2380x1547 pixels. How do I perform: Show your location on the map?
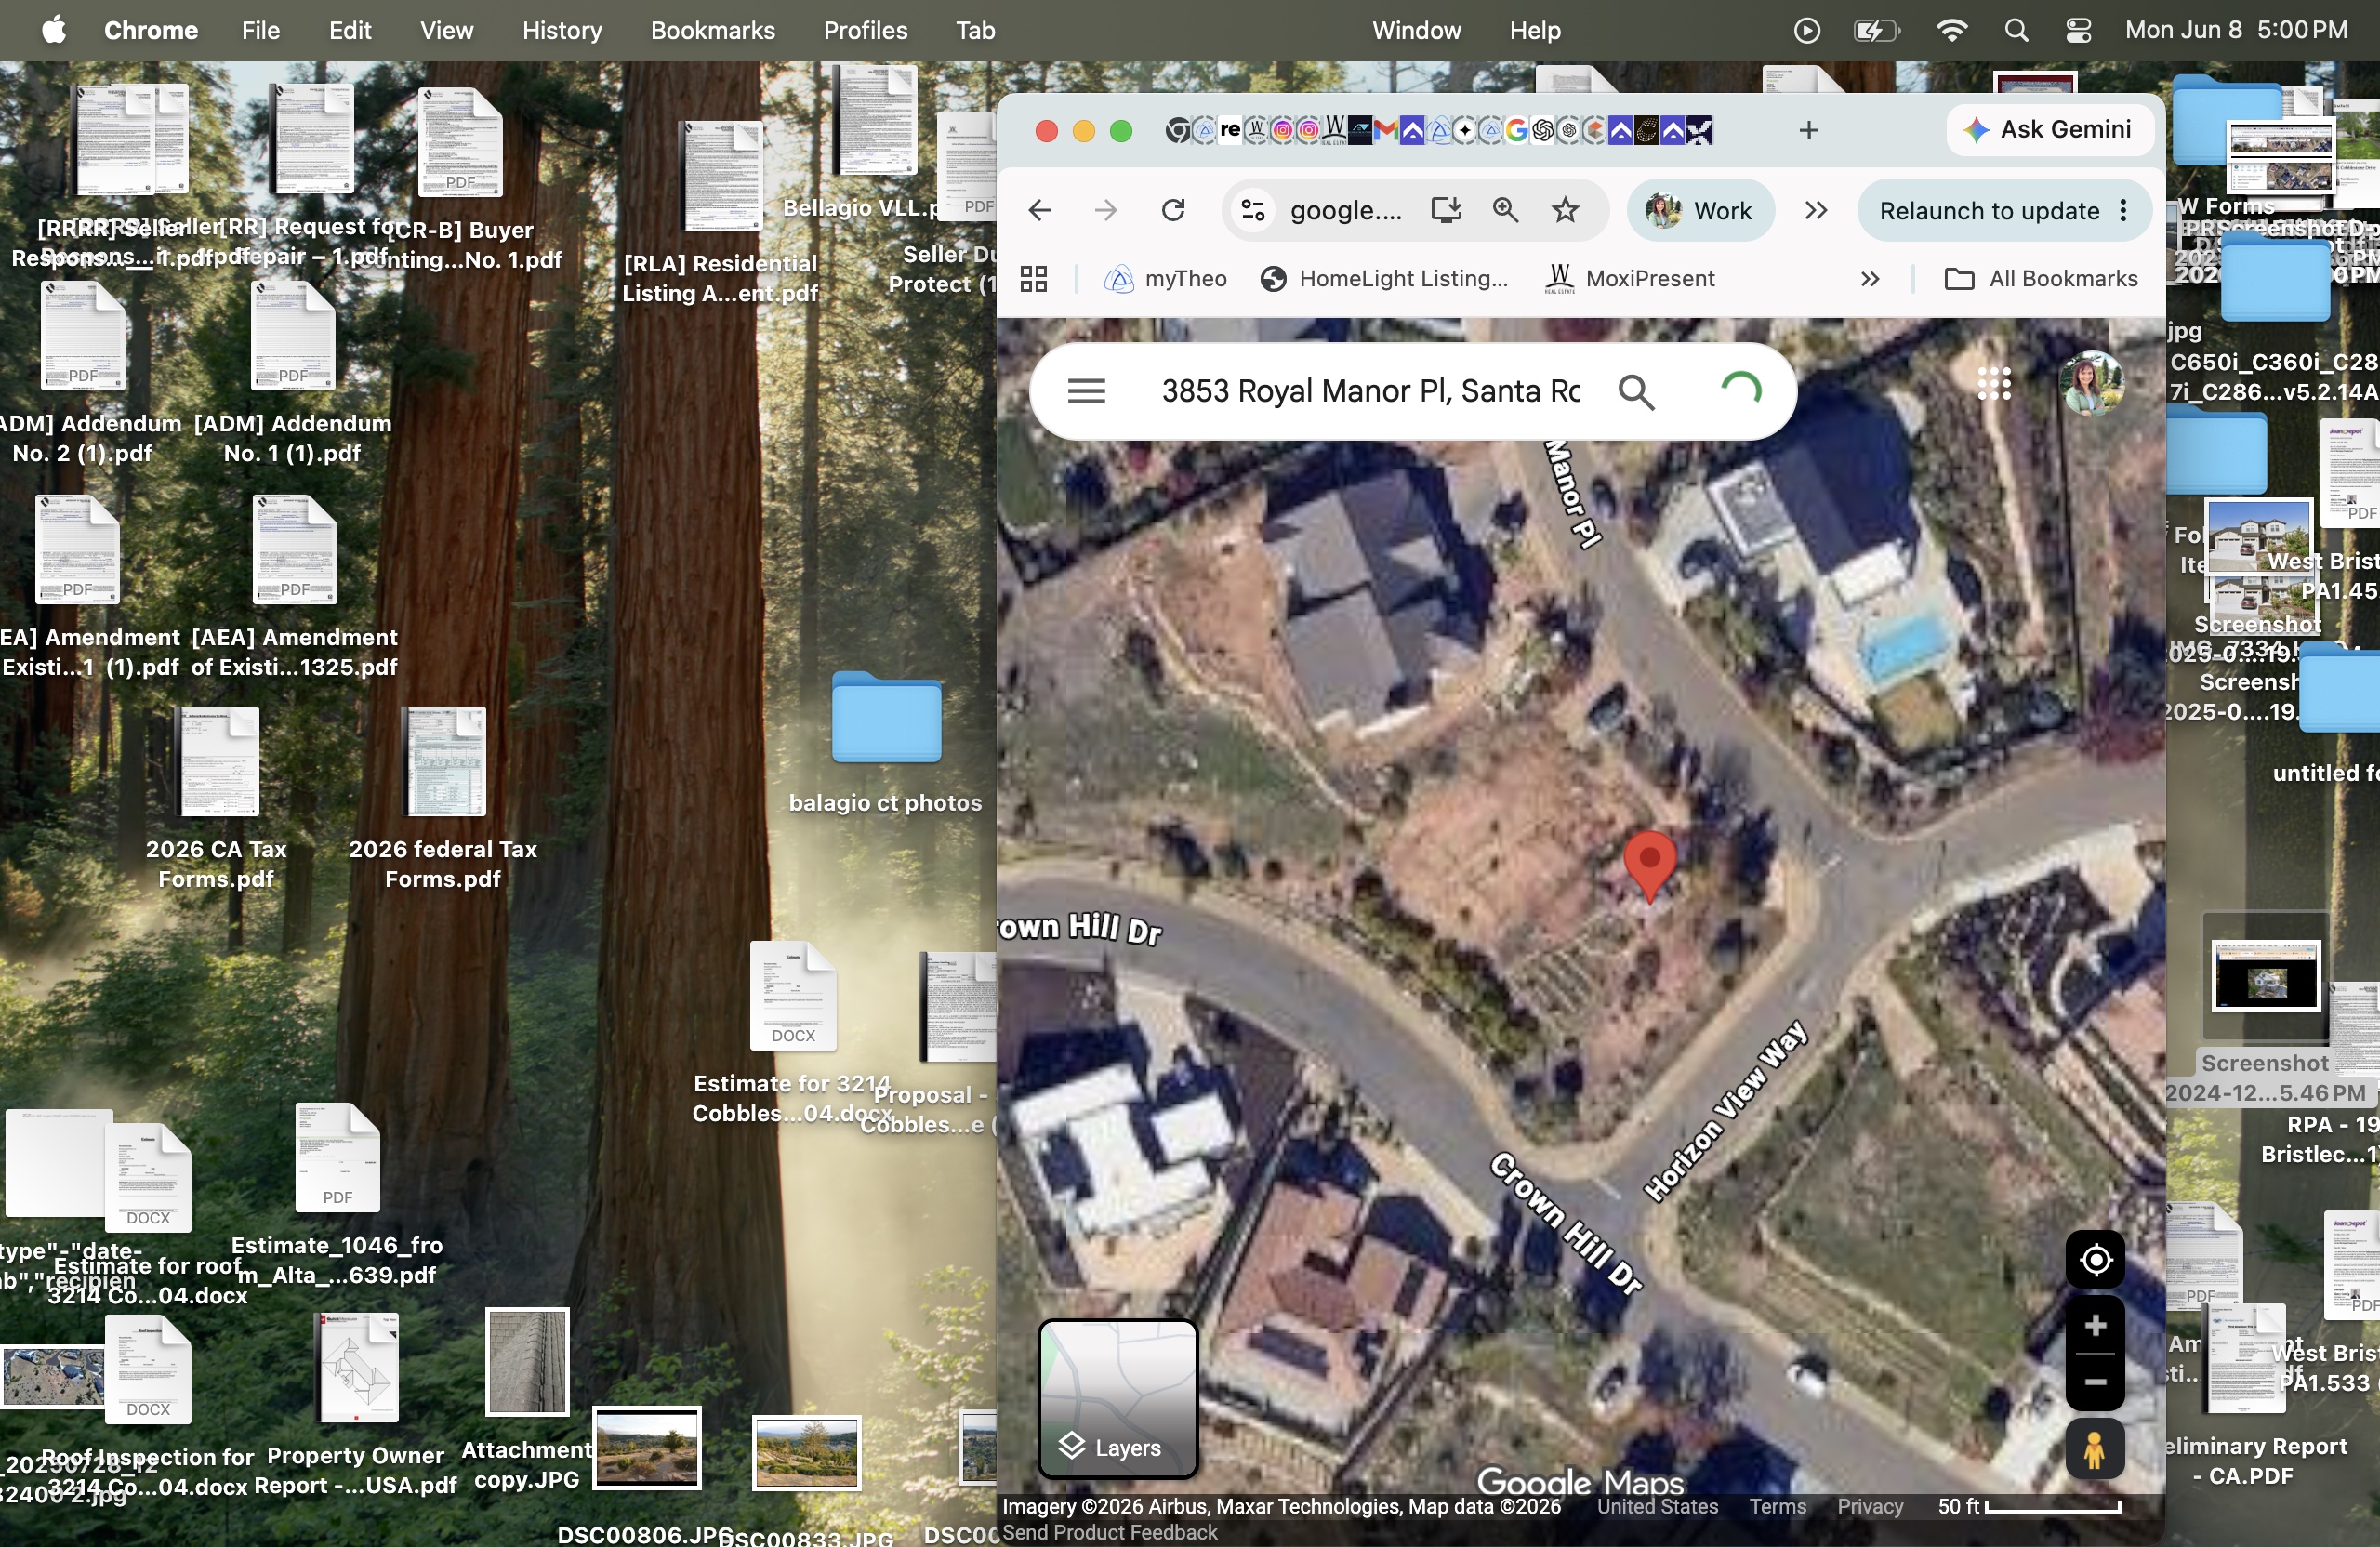tap(2095, 1260)
